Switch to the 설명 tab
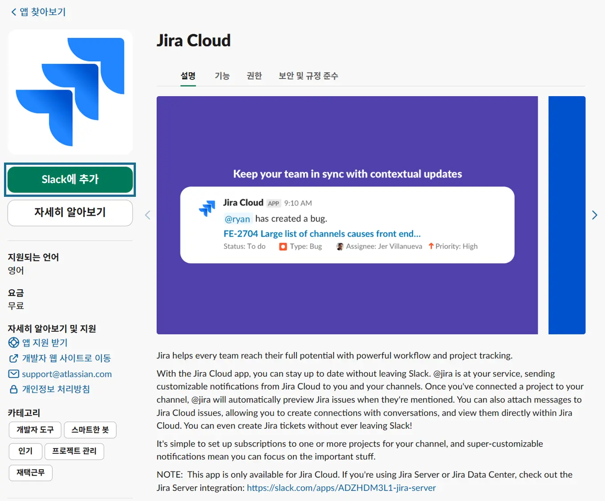This screenshot has height=501, width=605. pyautogui.click(x=188, y=76)
